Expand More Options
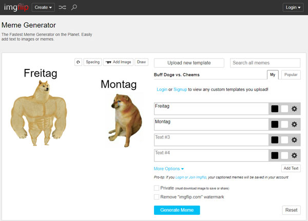This screenshot has width=308, height=221. [168, 169]
